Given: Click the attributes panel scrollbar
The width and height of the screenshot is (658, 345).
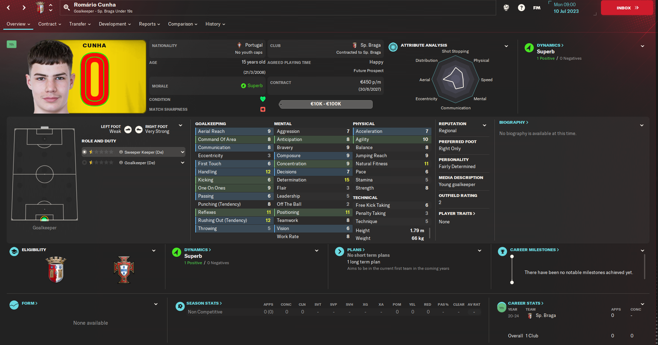Looking at the screenshot, I should tap(429, 233).
